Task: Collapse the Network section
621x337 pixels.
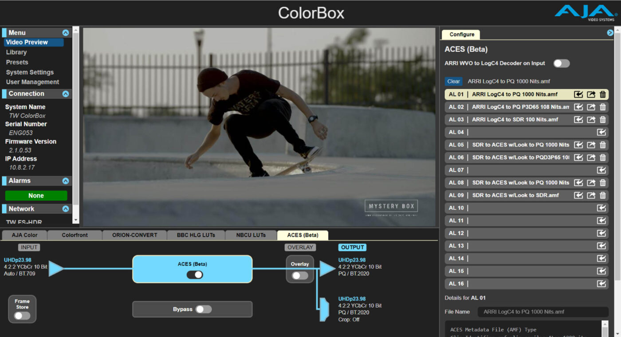Action: point(66,208)
